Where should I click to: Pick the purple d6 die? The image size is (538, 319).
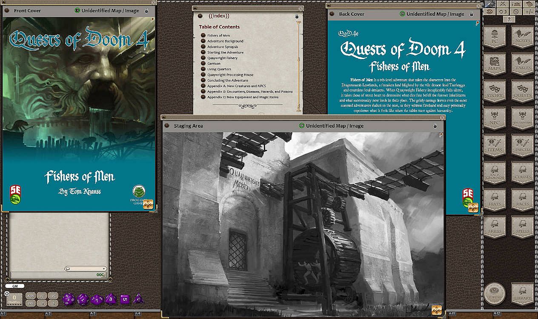click(x=125, y=299)
